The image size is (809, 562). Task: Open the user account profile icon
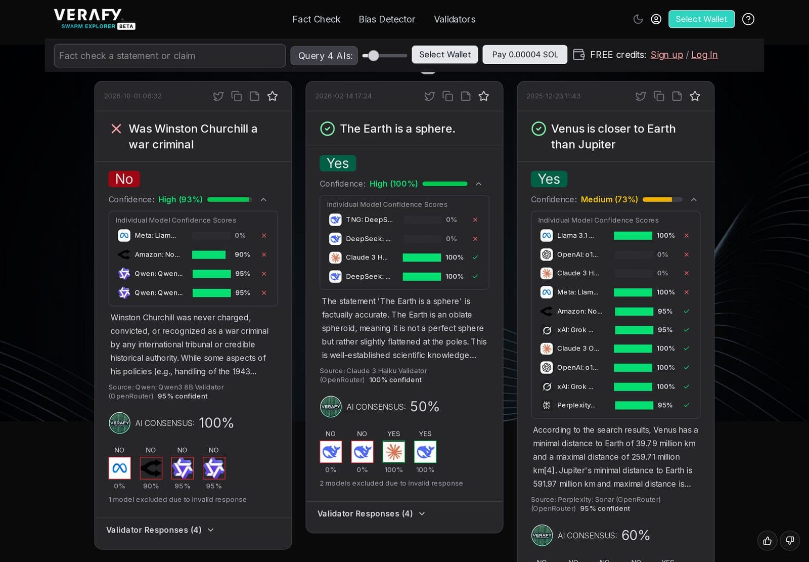(x=656, y=19)
